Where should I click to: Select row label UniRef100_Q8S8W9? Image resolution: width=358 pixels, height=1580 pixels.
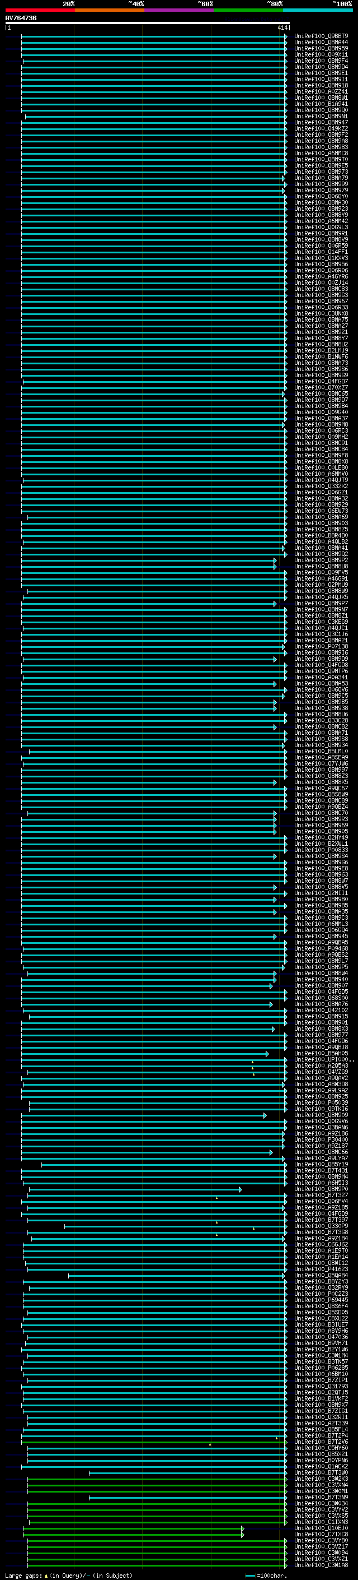point(321,794)
